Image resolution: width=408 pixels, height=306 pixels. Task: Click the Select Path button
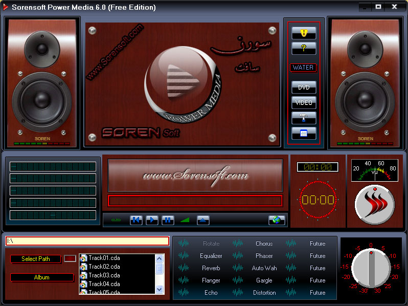click(x=36, y=259)
